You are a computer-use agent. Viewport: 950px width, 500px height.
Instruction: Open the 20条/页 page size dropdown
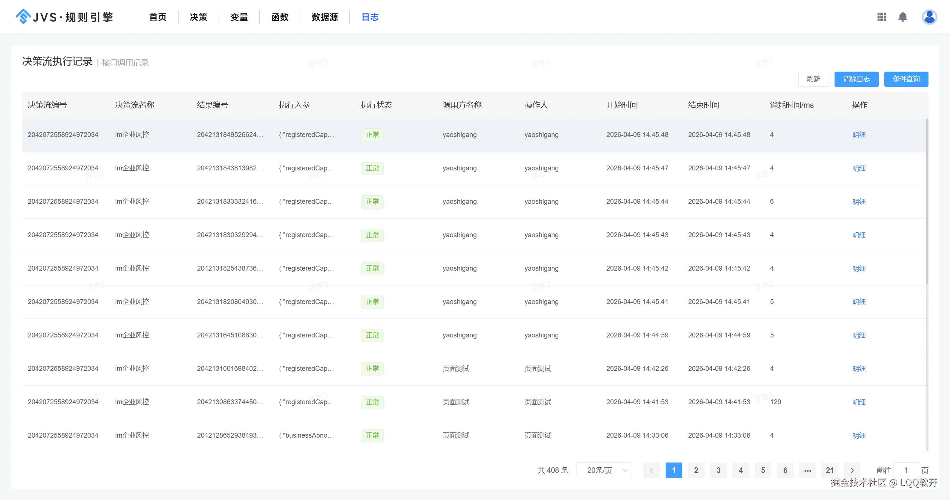[604, 470]
